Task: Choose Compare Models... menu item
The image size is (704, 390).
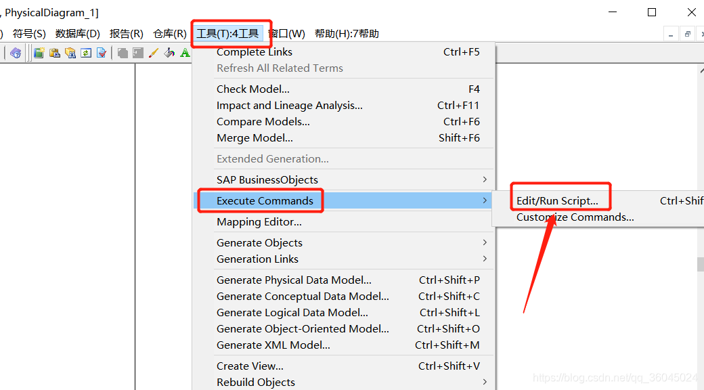Action: (x=344, y=122)
